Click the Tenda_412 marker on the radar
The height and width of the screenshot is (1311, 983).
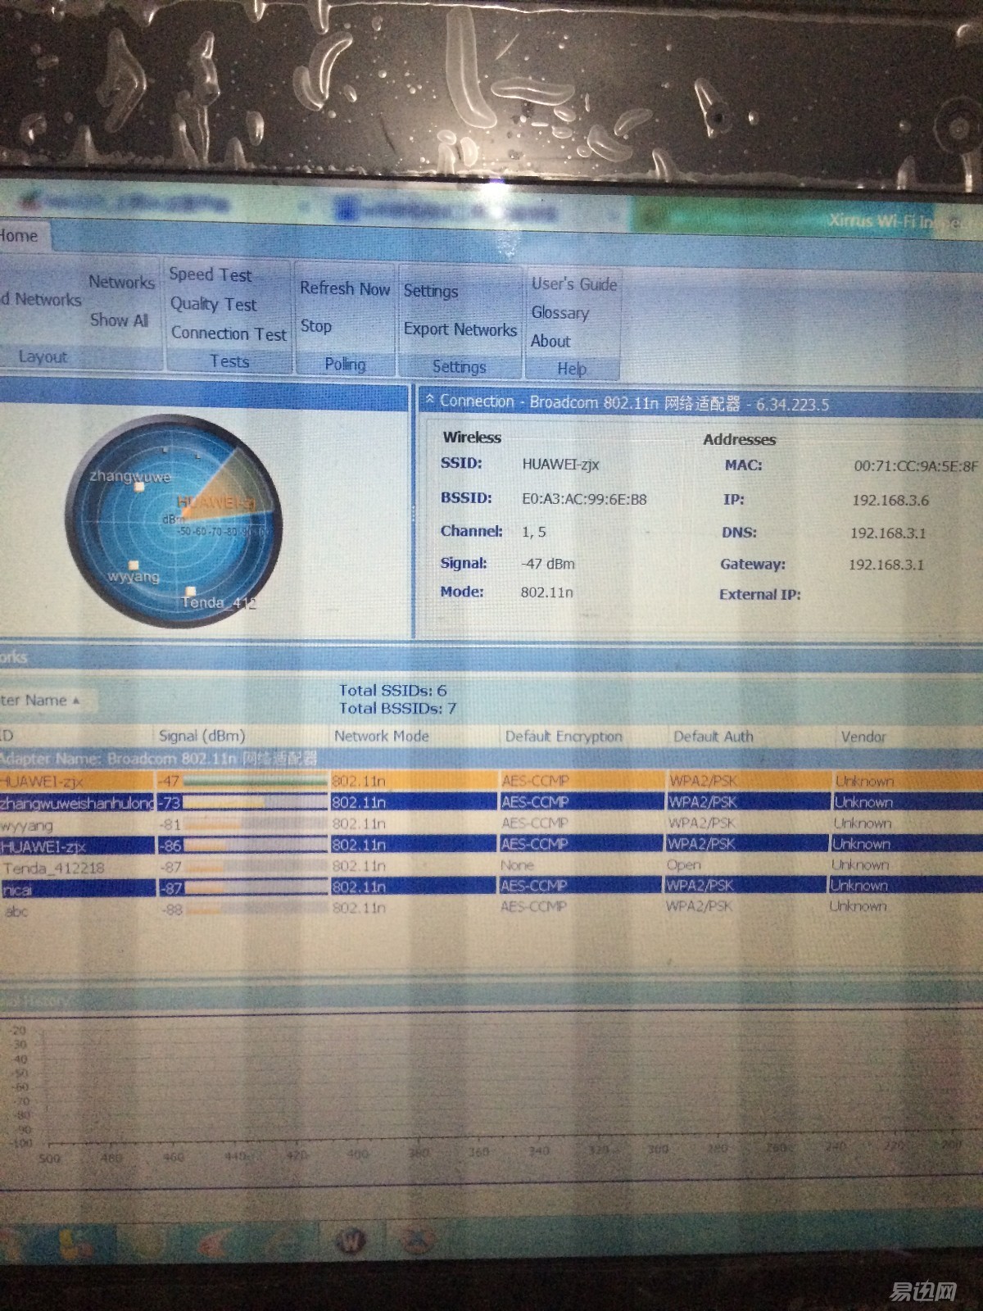191,591
